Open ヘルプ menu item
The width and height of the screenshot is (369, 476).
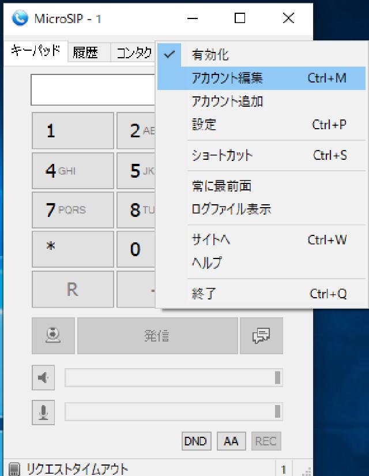[261, 263]
